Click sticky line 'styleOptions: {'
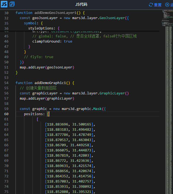 pos(44,28)
